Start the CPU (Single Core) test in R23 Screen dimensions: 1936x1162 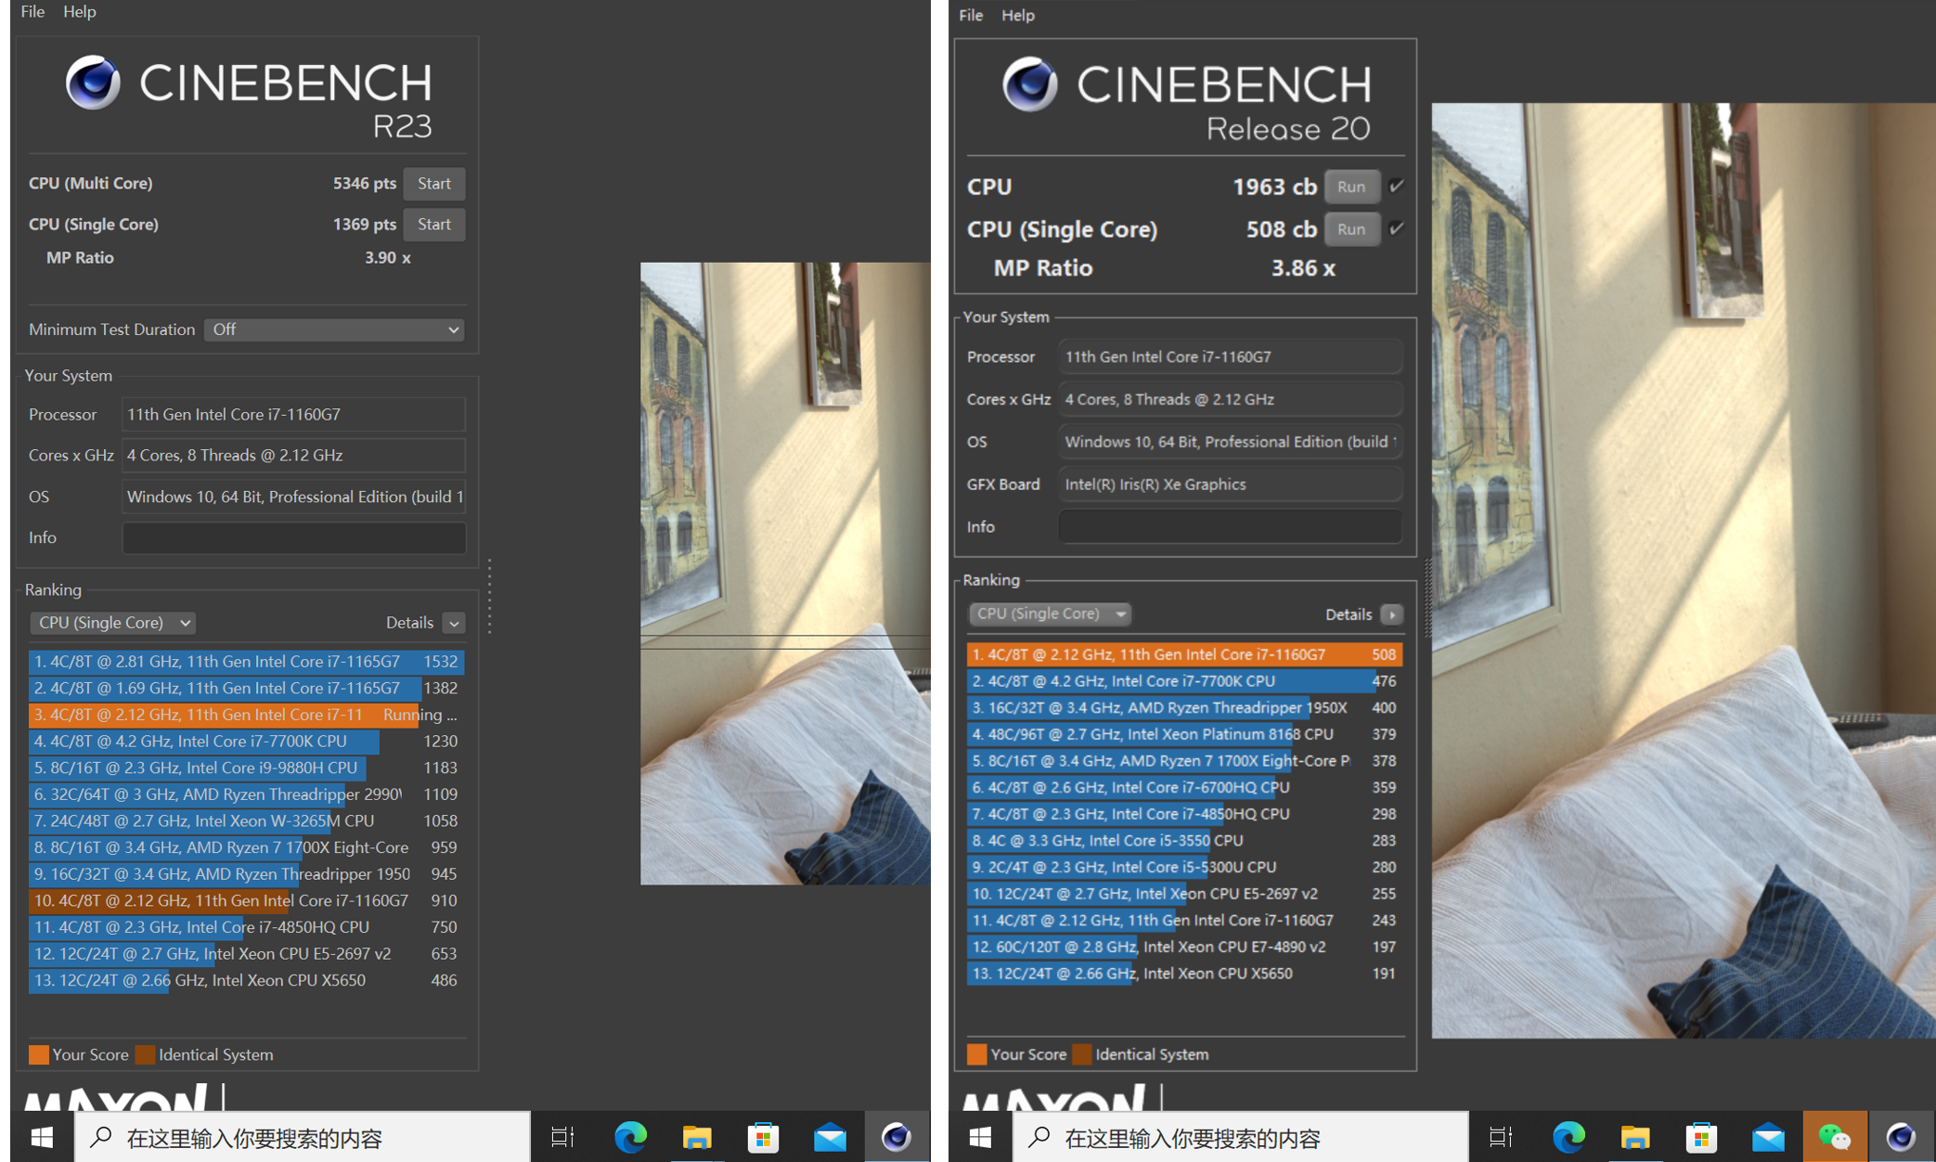[434, 225]
